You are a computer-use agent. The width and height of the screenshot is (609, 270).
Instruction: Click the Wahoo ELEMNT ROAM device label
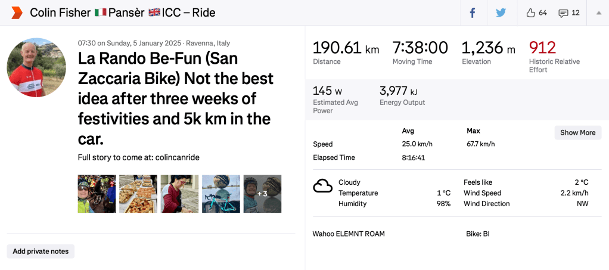click(349, 234)
